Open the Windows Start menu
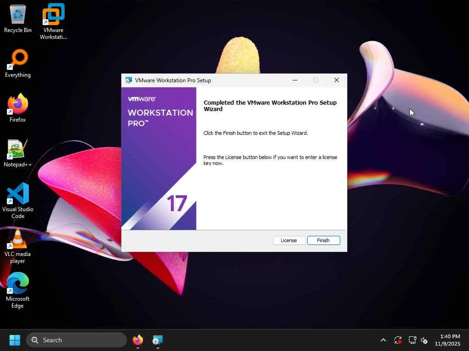This screenshot has height=351, width=469. coord(15,340)
